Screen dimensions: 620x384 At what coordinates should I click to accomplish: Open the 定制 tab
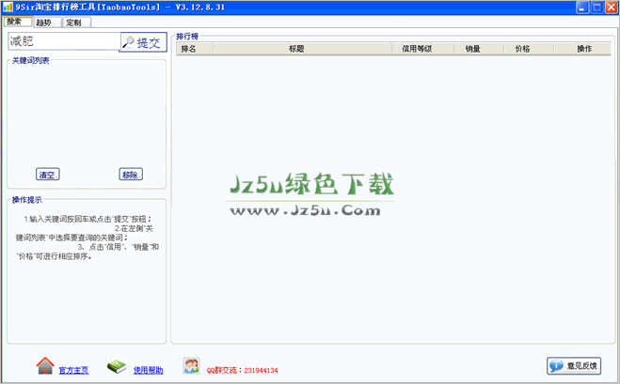tap(77, 23)
